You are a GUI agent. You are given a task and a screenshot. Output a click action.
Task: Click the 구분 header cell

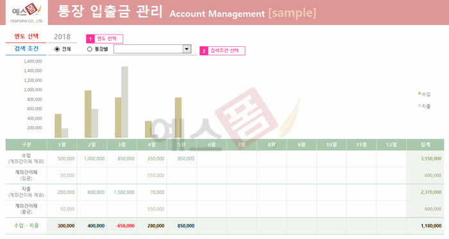26,145
